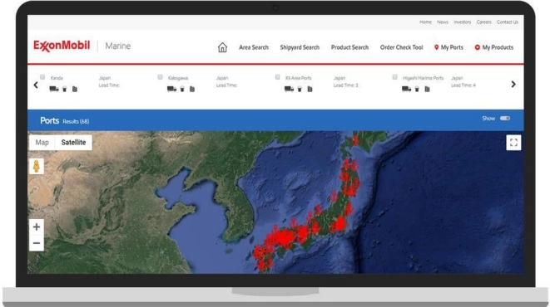The width and height of the screenshot is (550, 307).
Task: Click the Higashi Harima Ports name
Action: pyautogui.click(x=424, y=78)
